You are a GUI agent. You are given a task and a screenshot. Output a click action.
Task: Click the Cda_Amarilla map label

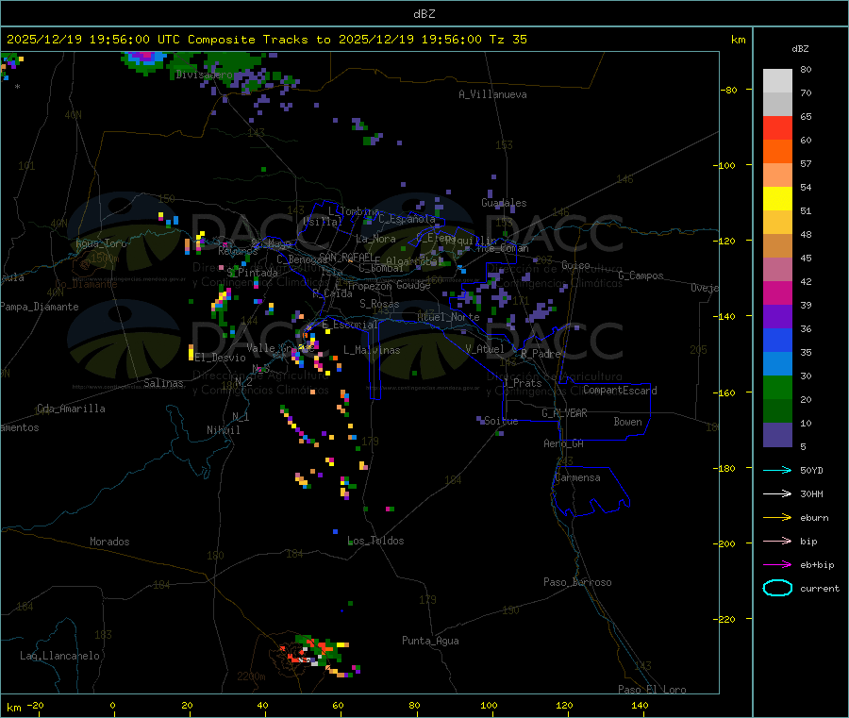coord(71,409)
